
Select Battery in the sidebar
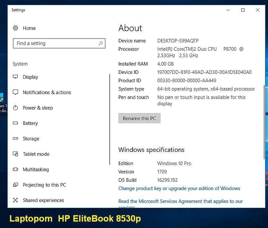tap(30, 123)
